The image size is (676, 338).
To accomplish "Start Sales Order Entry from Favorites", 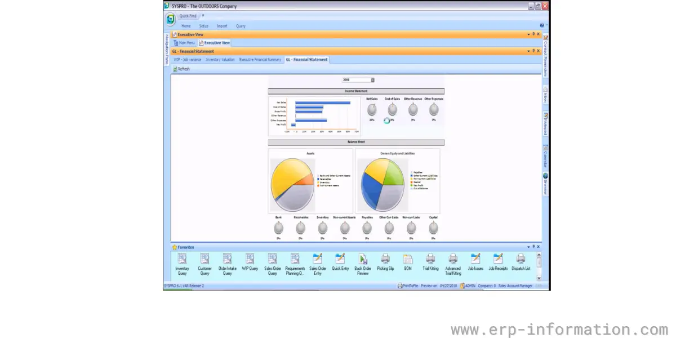I will click(x=317, y=263).
